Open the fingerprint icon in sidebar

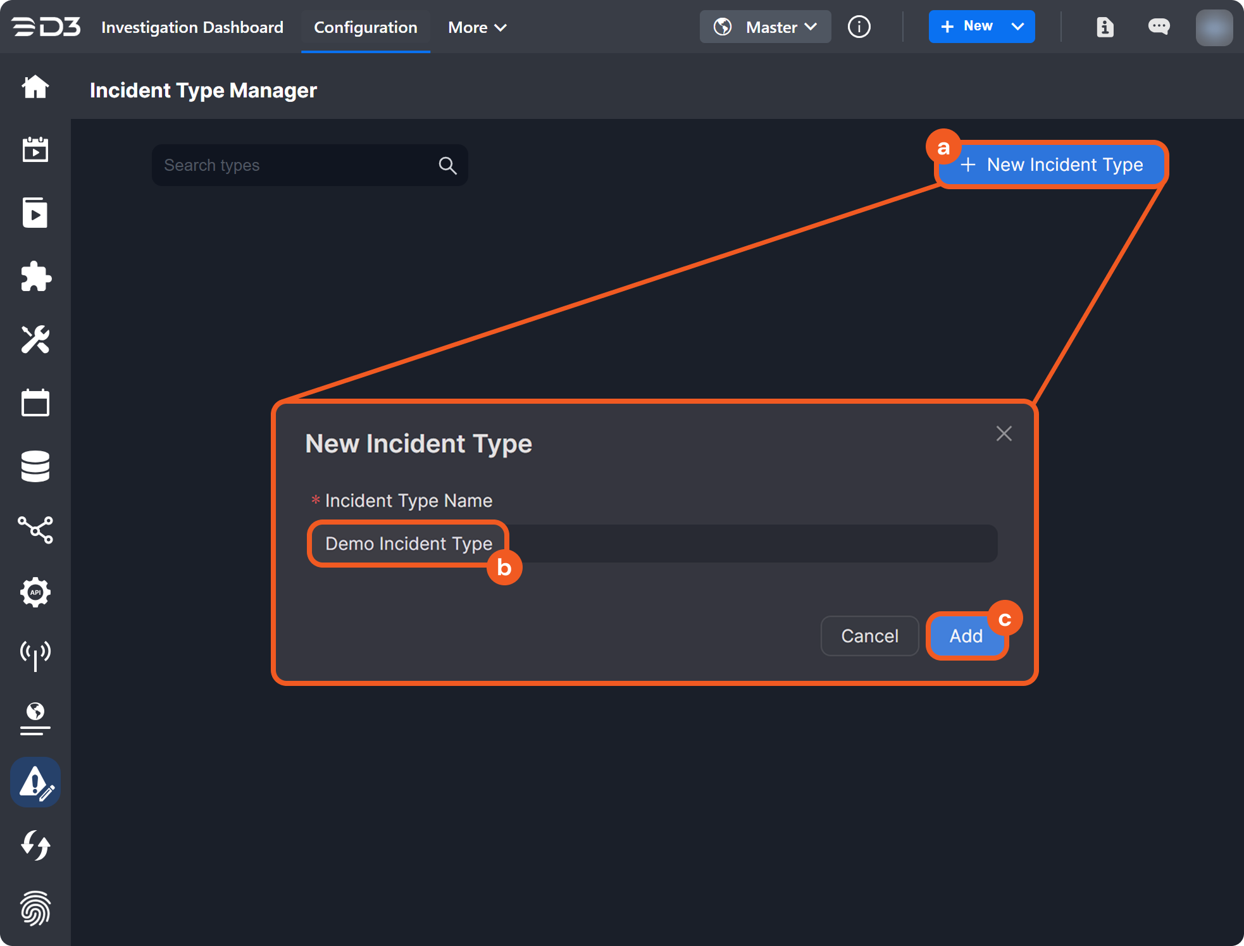pyautogui.click(x=35, y=908)
